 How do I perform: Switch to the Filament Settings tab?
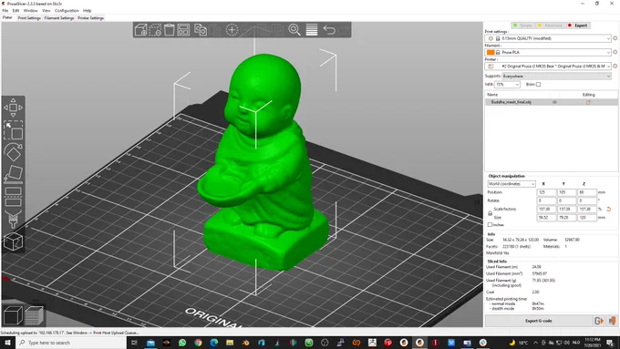pos(59,18)
